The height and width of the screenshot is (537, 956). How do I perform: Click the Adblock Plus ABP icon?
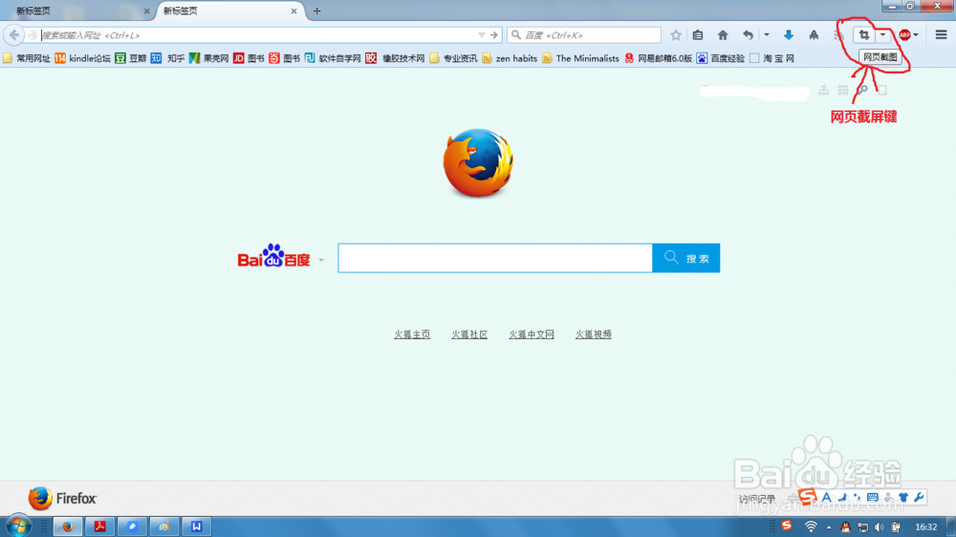(x=904, y=35)
